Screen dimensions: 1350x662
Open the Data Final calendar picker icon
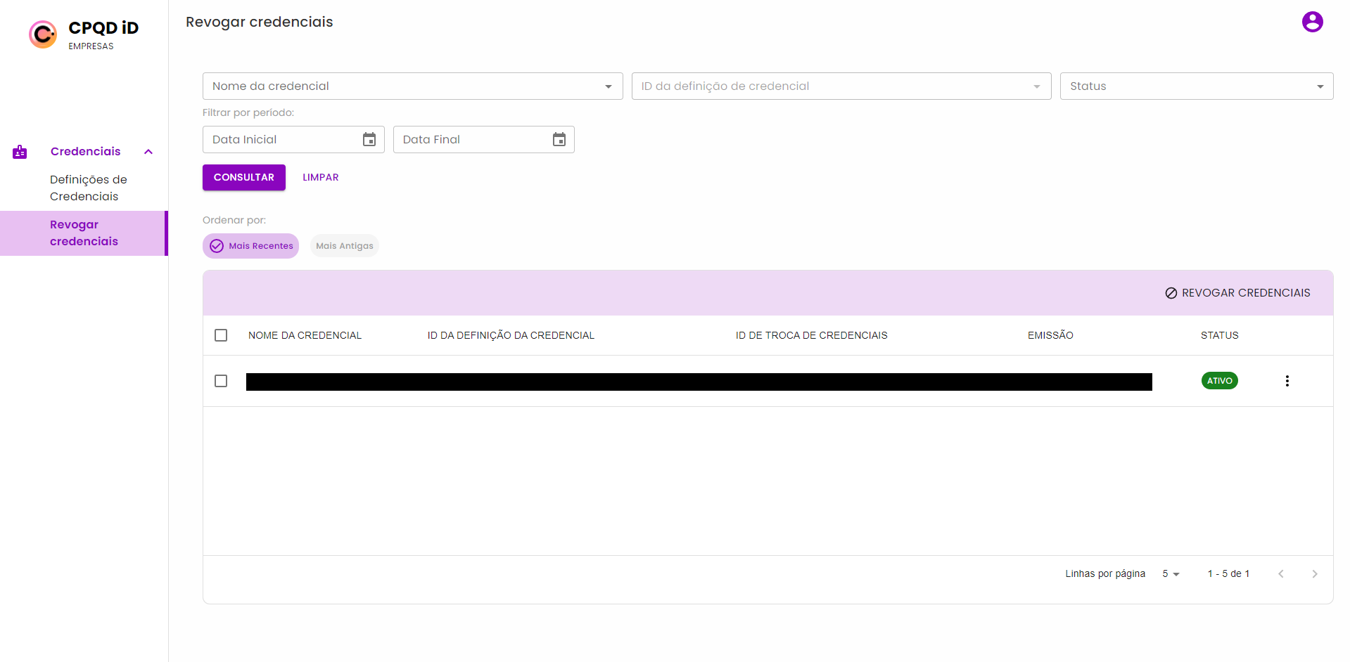559,139
